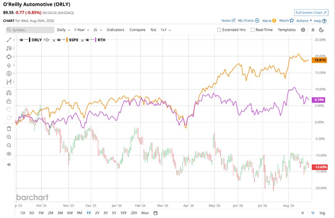Open the 1x1 grid layout dropdown
The width and height of the screenshot is (335, 218).
point(166,30)
